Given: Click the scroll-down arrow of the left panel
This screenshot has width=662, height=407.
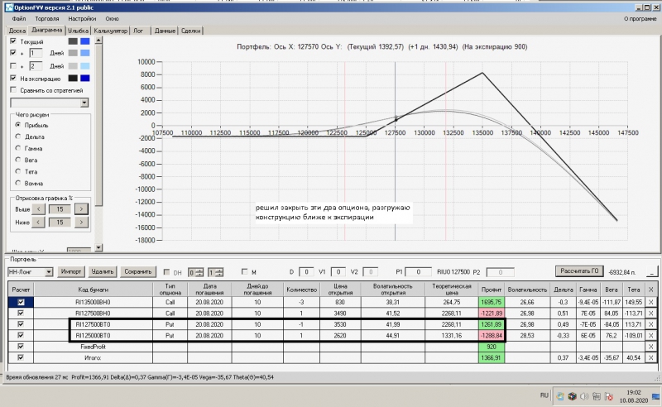Looking at the screenshot, I should point(98,247).
